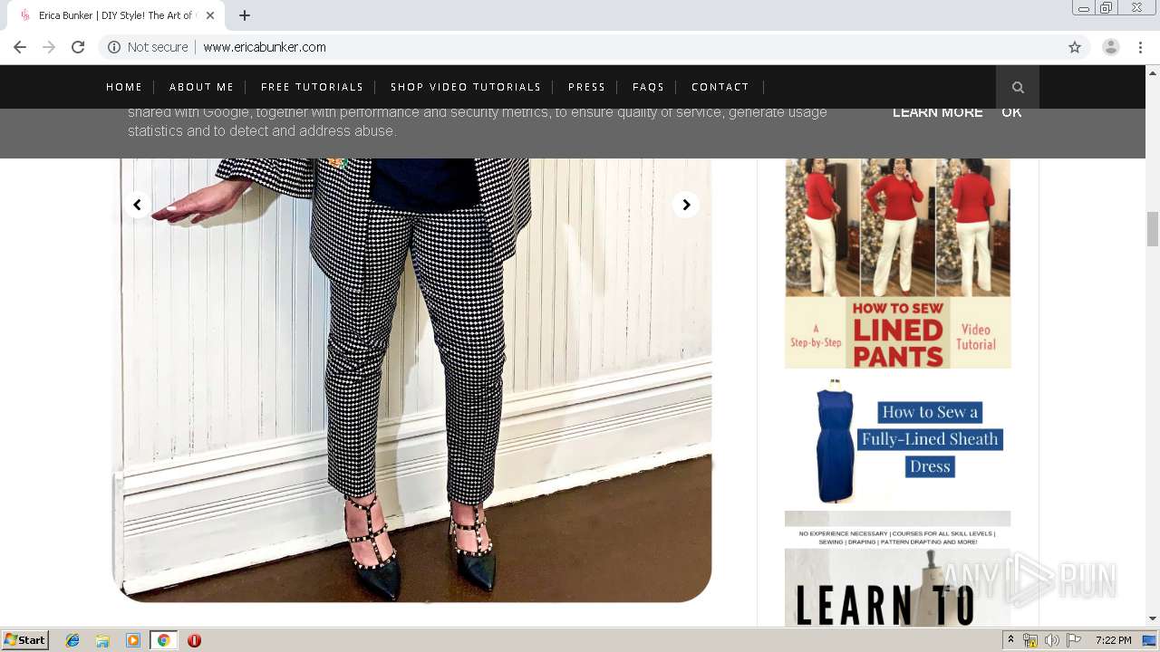Show hidden system tray icons
The width and height of the screenshot is (1160, 652).
[1010, 640]
